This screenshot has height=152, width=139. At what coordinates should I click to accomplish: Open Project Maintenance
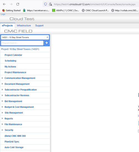pos(15,72)
